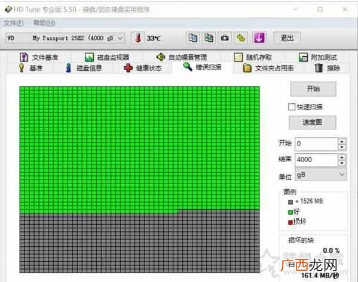
Task: Click the purple download arrow icon
Action: [259, 38]
